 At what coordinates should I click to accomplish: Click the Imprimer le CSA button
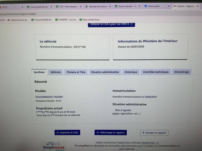67,133
